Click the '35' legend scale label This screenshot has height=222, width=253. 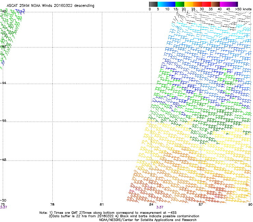211,9
